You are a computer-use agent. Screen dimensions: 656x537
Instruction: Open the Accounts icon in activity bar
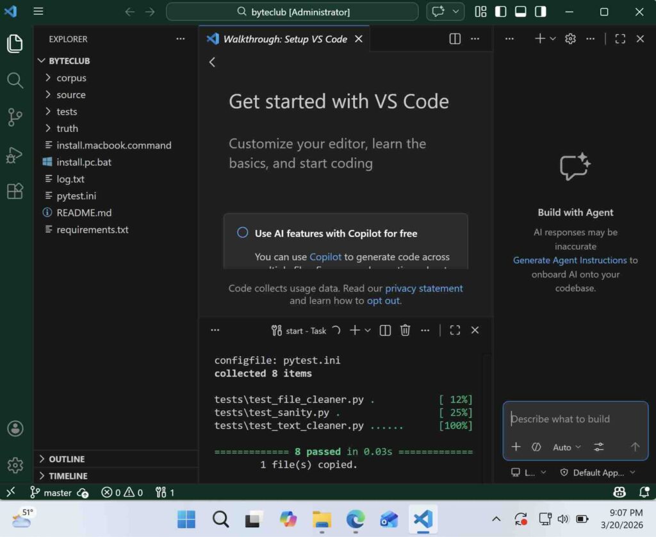point(15,429)
